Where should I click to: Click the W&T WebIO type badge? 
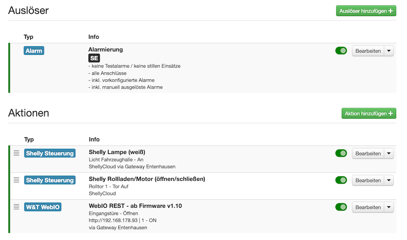click(43, 207)
